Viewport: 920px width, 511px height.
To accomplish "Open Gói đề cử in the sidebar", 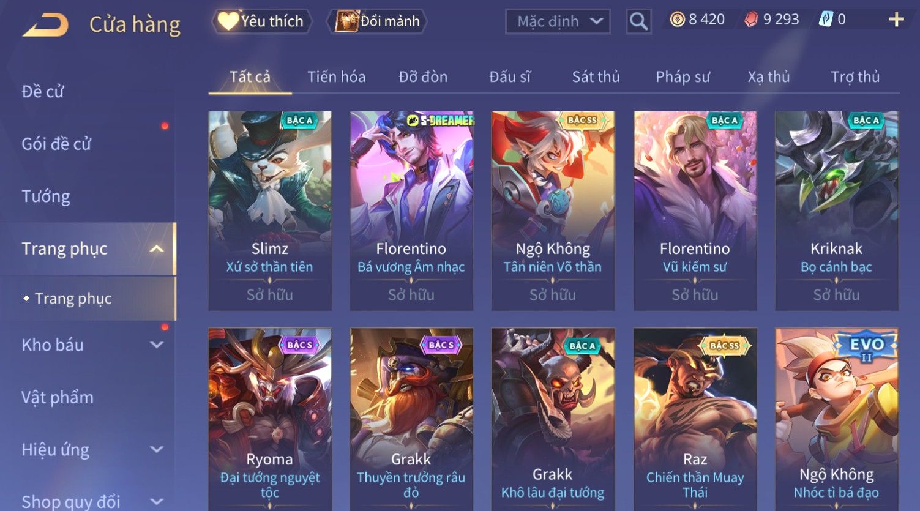I will click(x=56, y=144).
